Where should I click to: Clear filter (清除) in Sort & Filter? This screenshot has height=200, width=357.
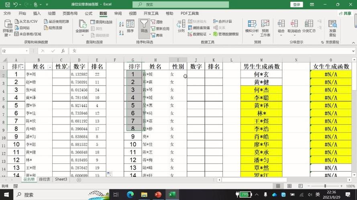157,22
